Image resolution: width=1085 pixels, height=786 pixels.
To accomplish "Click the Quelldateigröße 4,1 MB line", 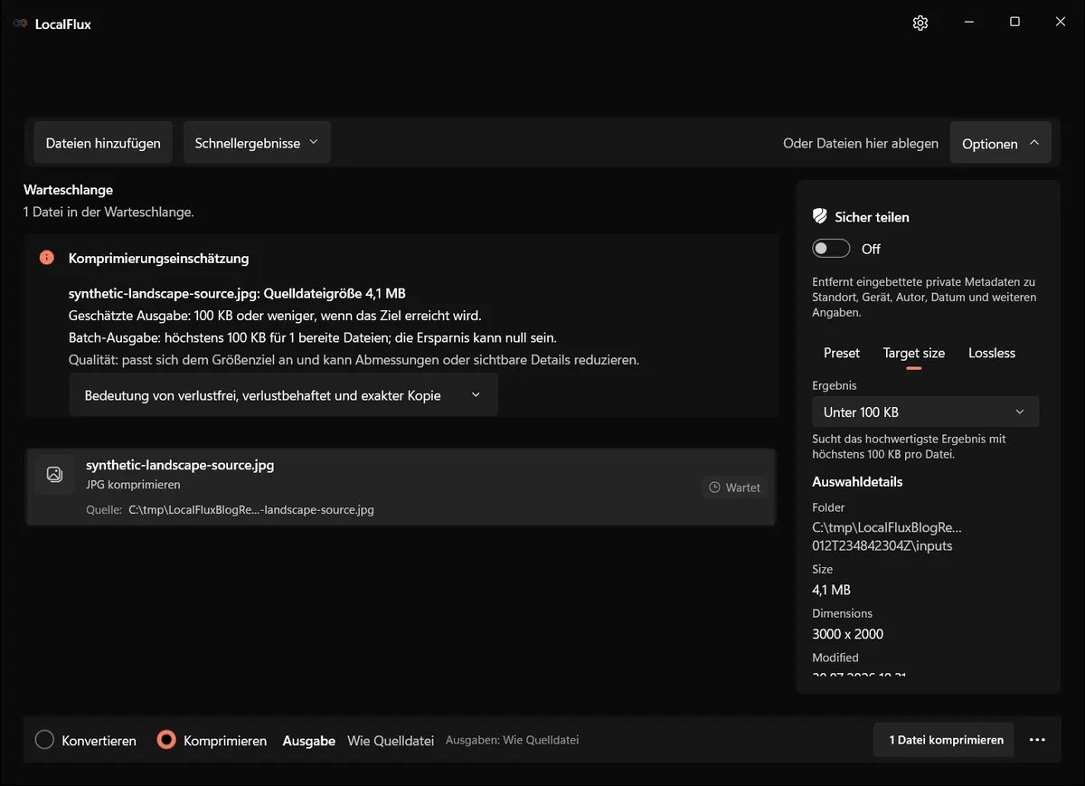I will [237, 293].
